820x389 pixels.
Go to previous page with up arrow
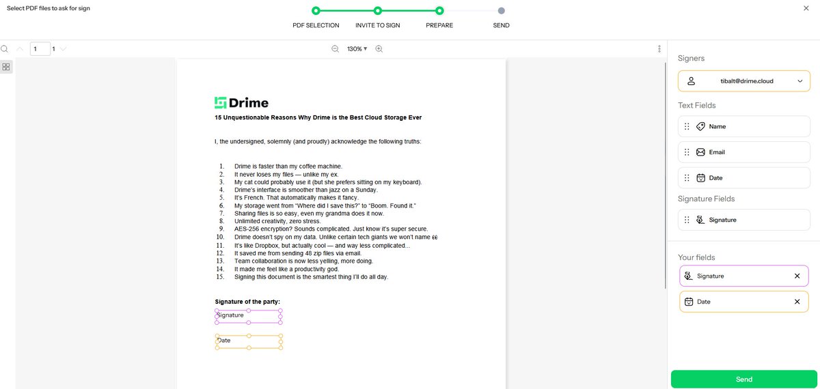[x=19, y=49]
